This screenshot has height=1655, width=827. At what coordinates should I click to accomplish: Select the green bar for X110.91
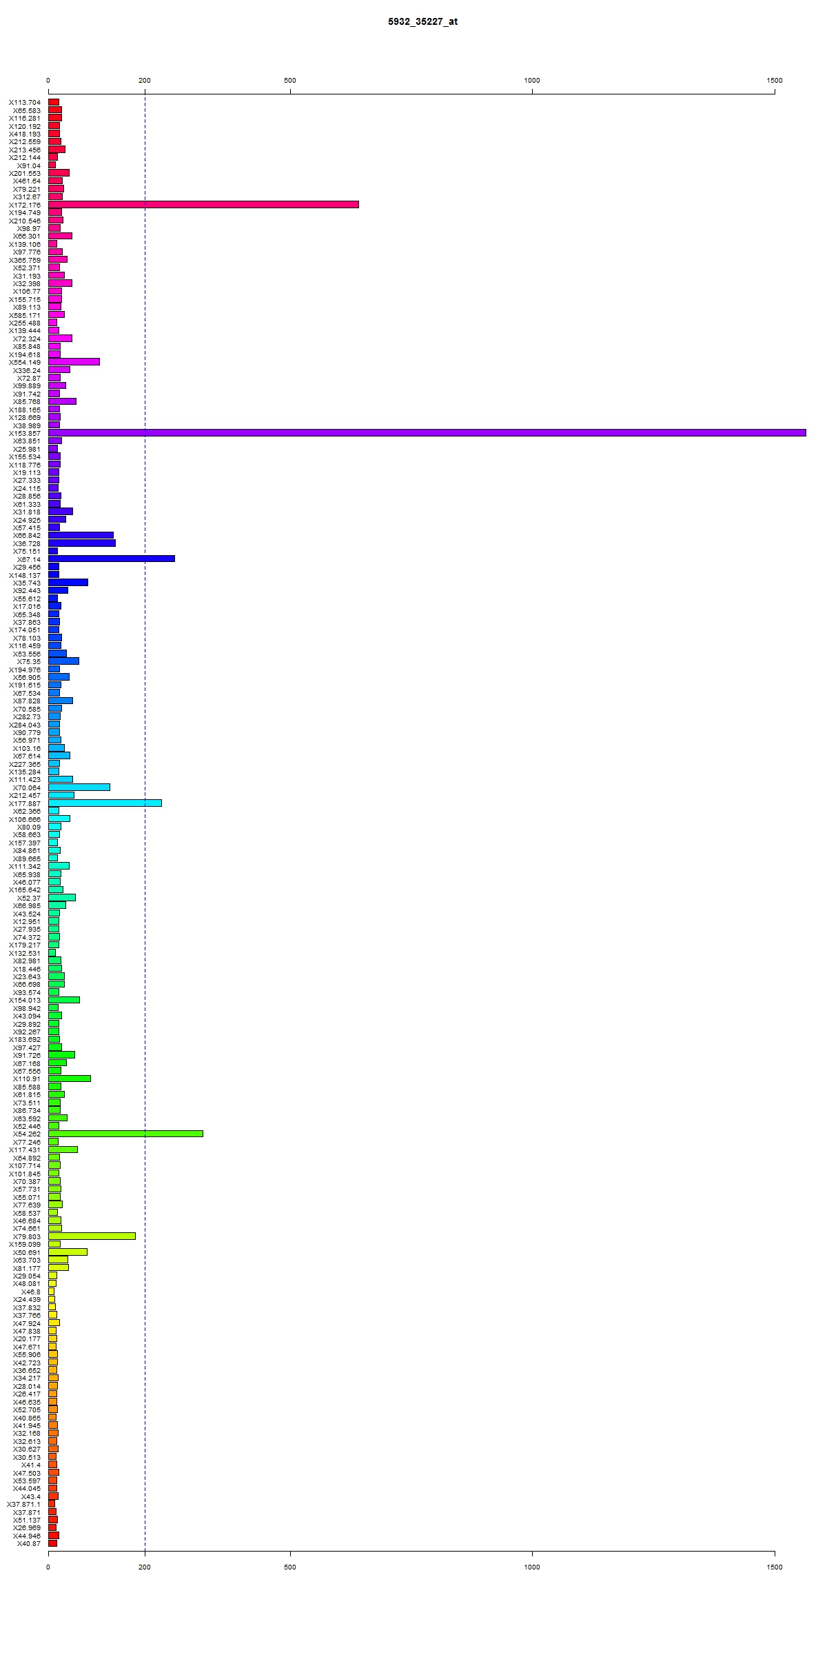pyautogui.click(x=70, y=1079)
